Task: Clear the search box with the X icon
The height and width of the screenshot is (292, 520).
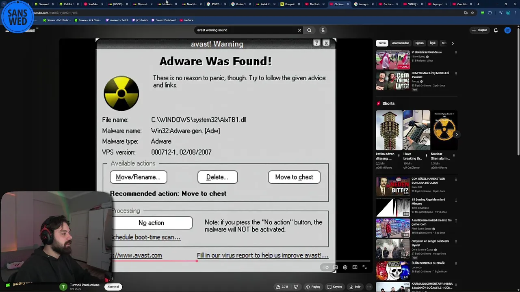Action: pyautogui.click(x=299, y=30)
